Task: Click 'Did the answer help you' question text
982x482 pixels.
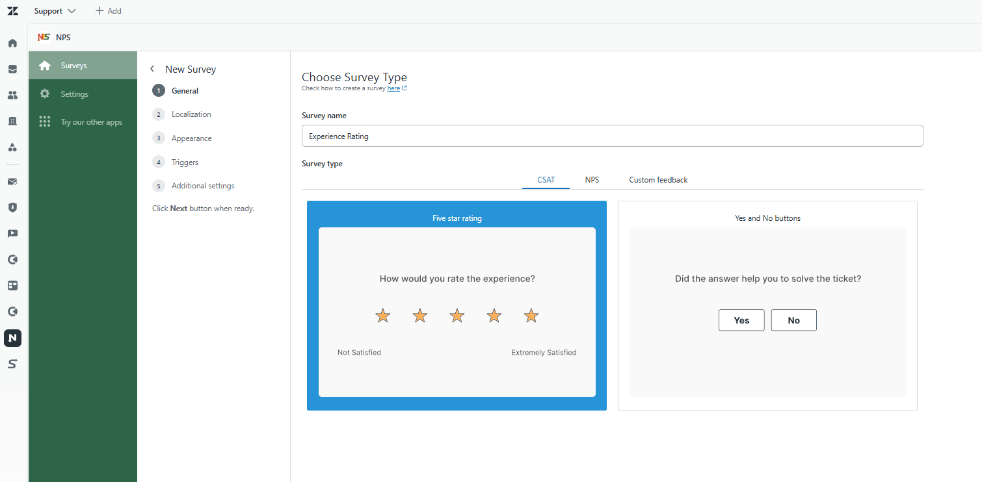Action: coord(768,279)
